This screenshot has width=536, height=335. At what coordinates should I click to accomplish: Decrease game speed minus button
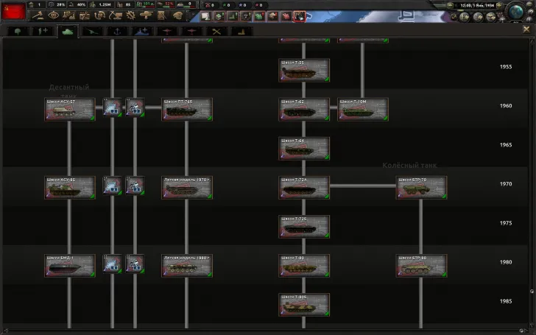point(450,5)
